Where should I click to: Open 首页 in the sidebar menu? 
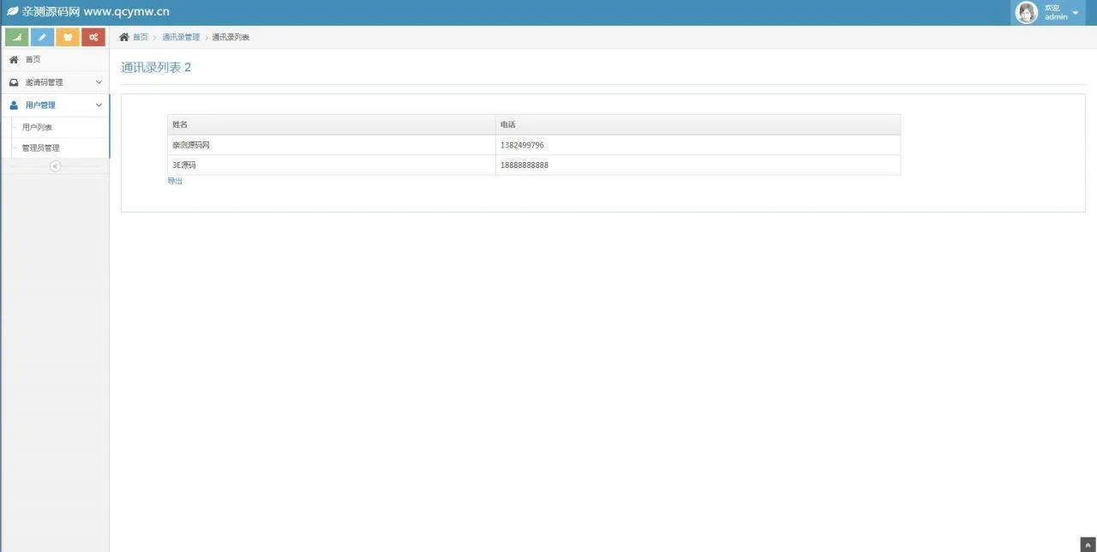(33, 60)
